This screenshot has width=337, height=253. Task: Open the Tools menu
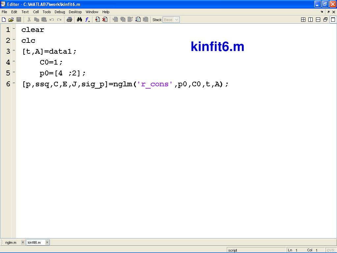coord(47,12)
